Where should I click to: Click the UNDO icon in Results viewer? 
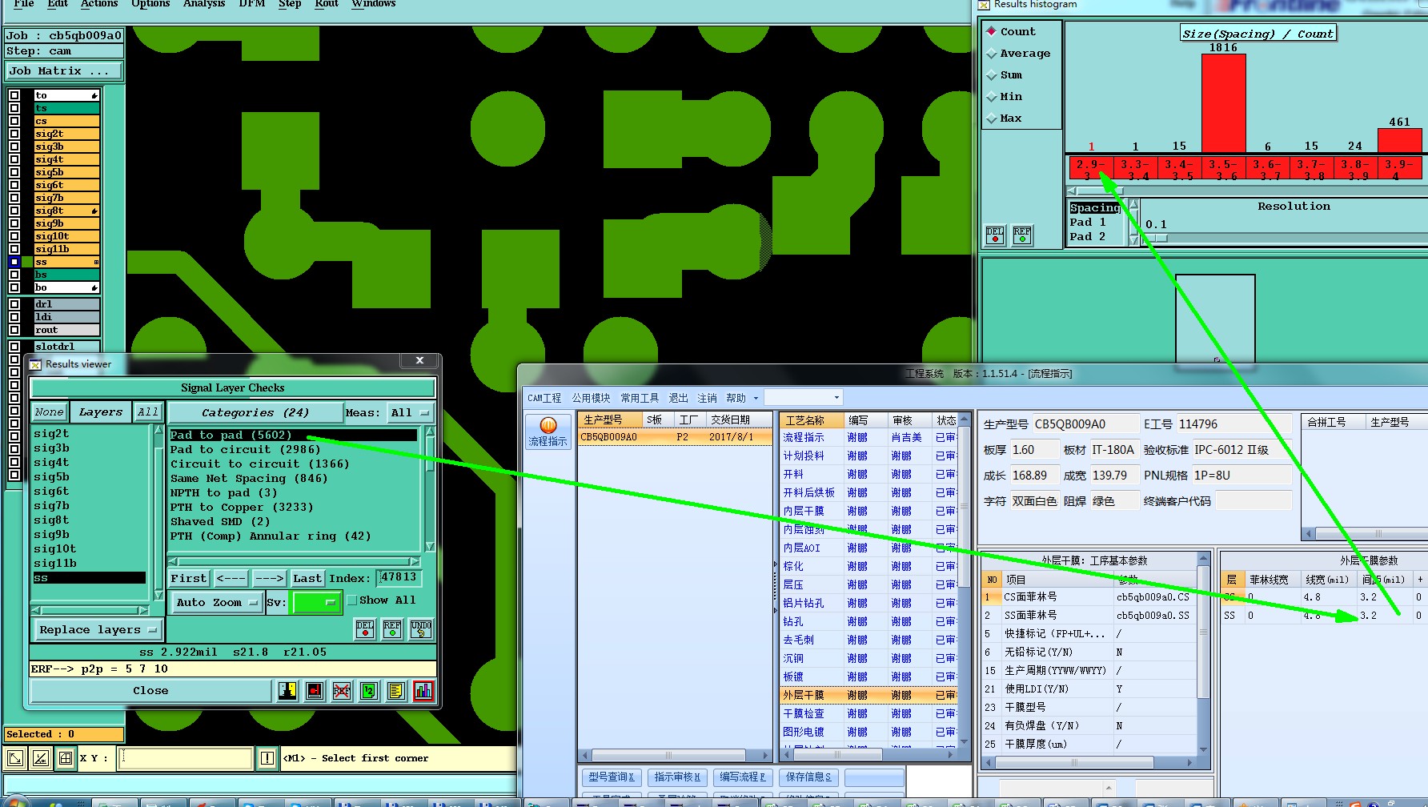coord(420,629)
